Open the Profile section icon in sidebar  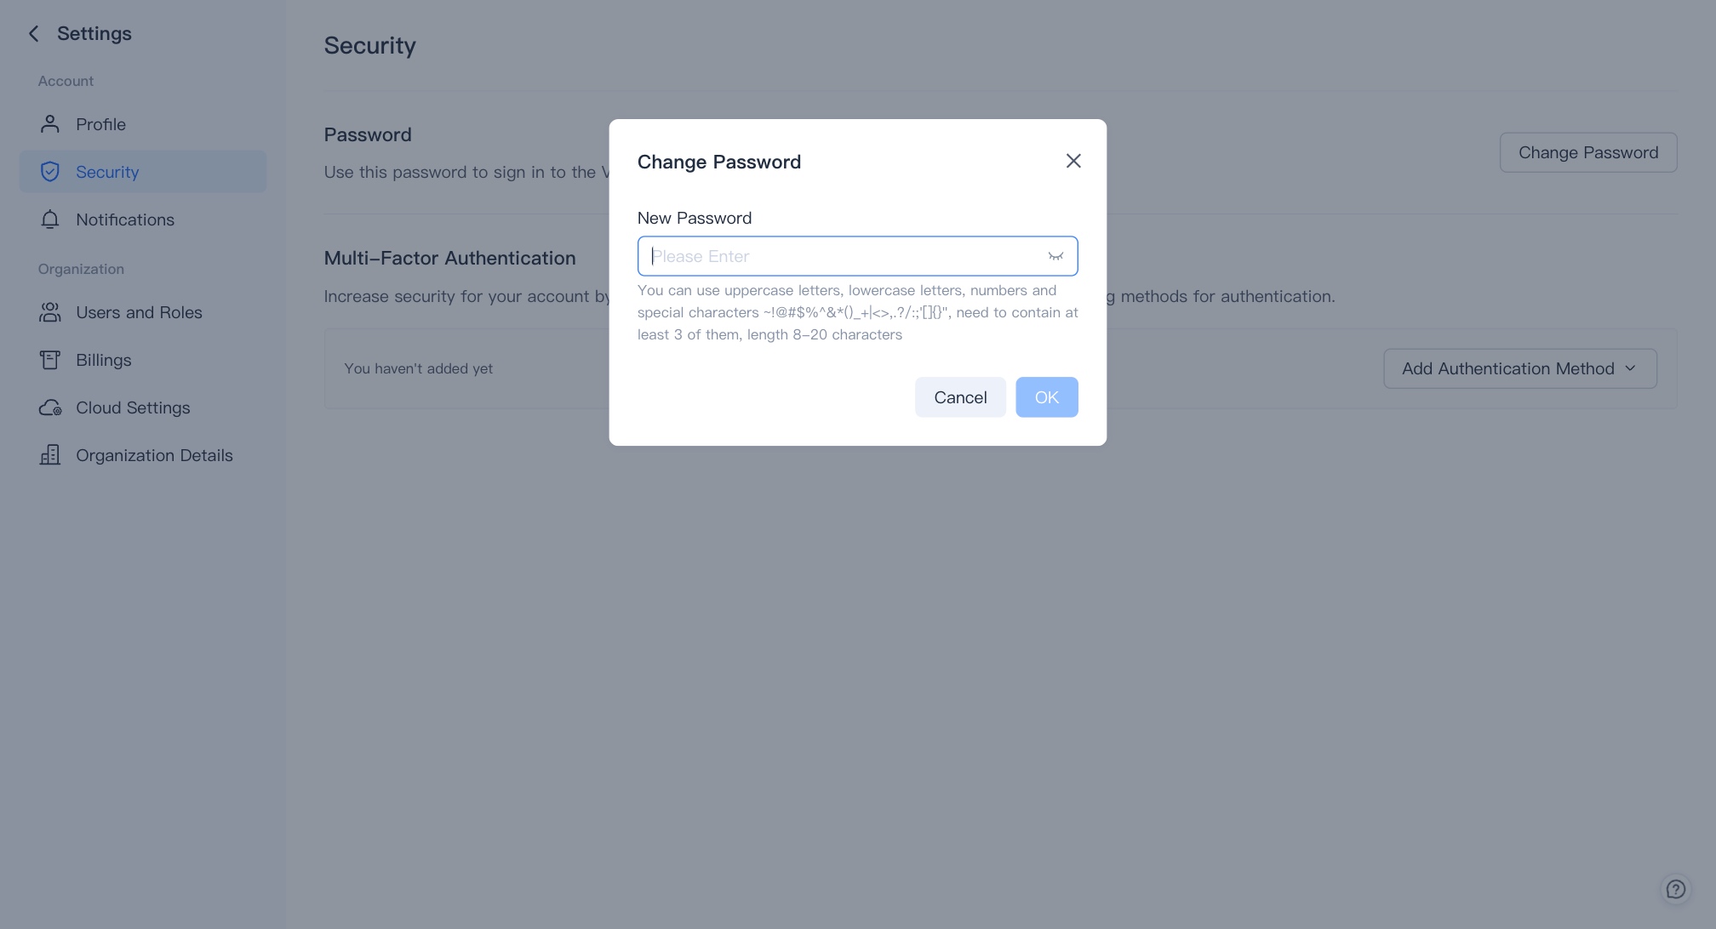[x=49, y=123]
